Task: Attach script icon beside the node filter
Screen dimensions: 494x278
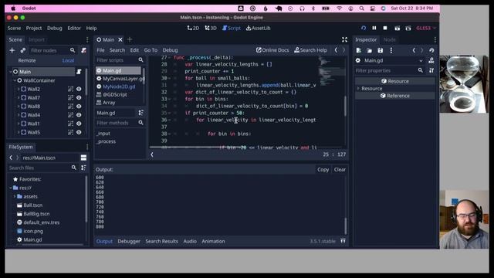Action: pyautogui.click(x=83, y=50)
